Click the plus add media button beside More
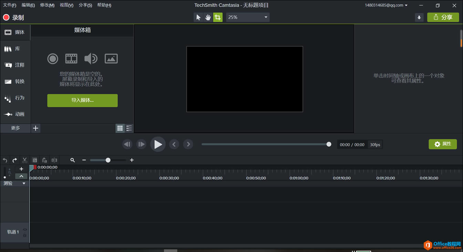 35,128
